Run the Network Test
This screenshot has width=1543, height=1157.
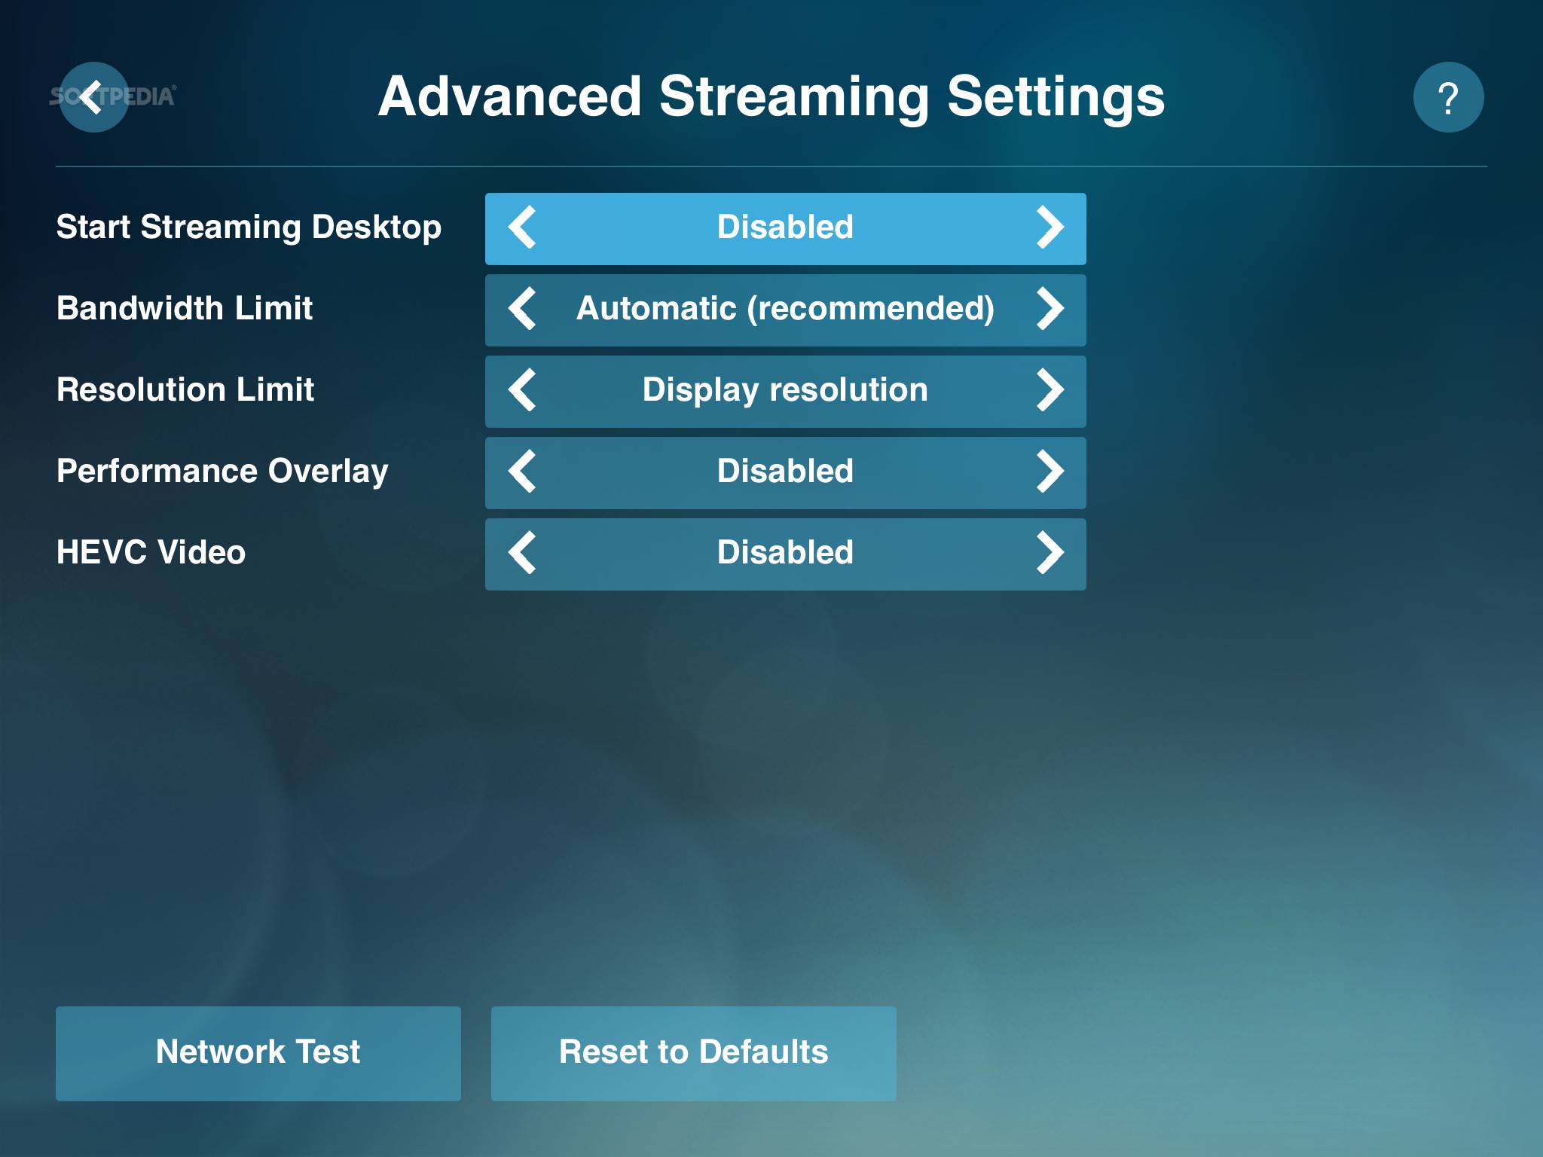pos(258,1052)
